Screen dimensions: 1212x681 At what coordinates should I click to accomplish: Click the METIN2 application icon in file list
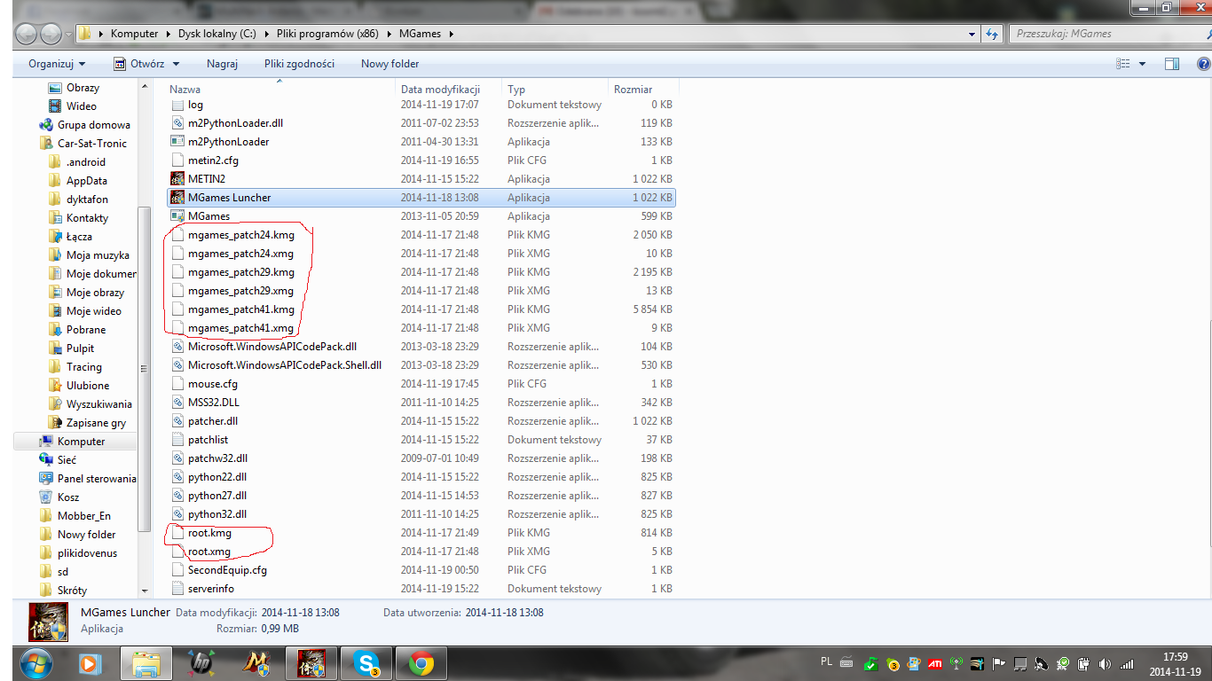pyautogui.click(x=177, y=179)
